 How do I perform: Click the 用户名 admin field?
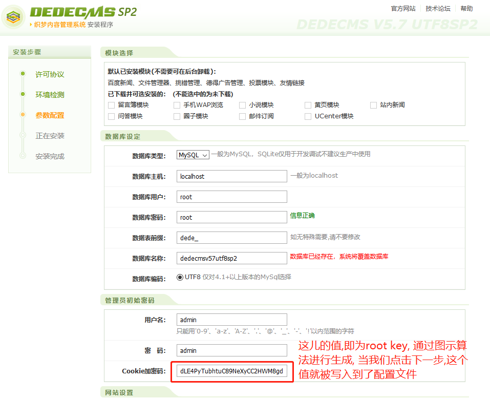[x=231, y=320]
